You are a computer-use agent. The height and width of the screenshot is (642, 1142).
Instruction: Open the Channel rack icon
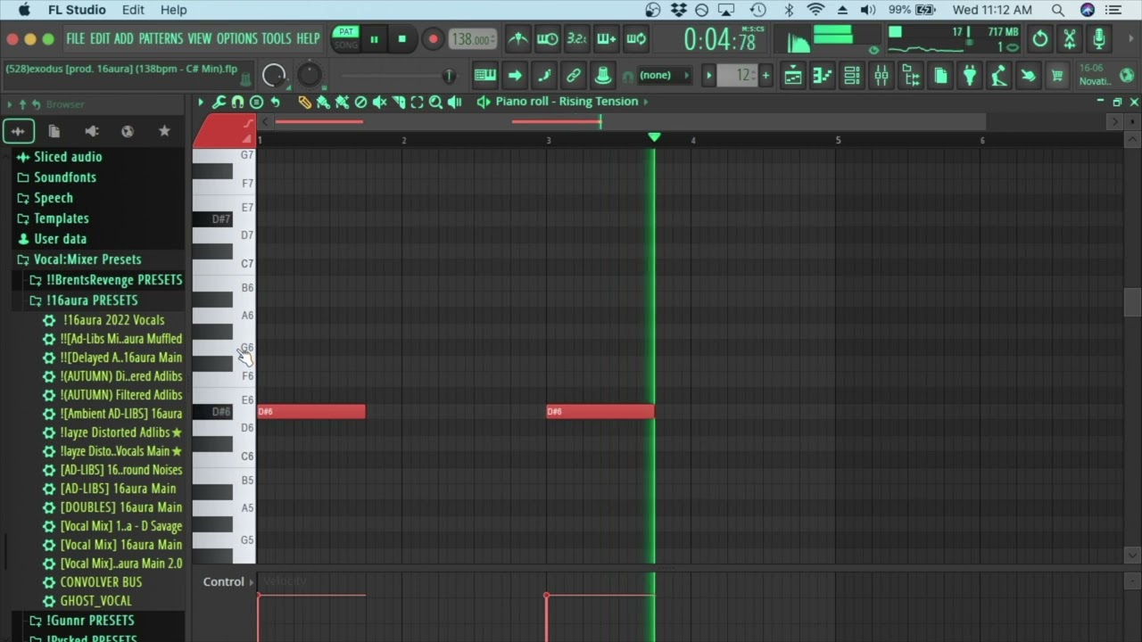pyautogui.click(x=852, y=76)
